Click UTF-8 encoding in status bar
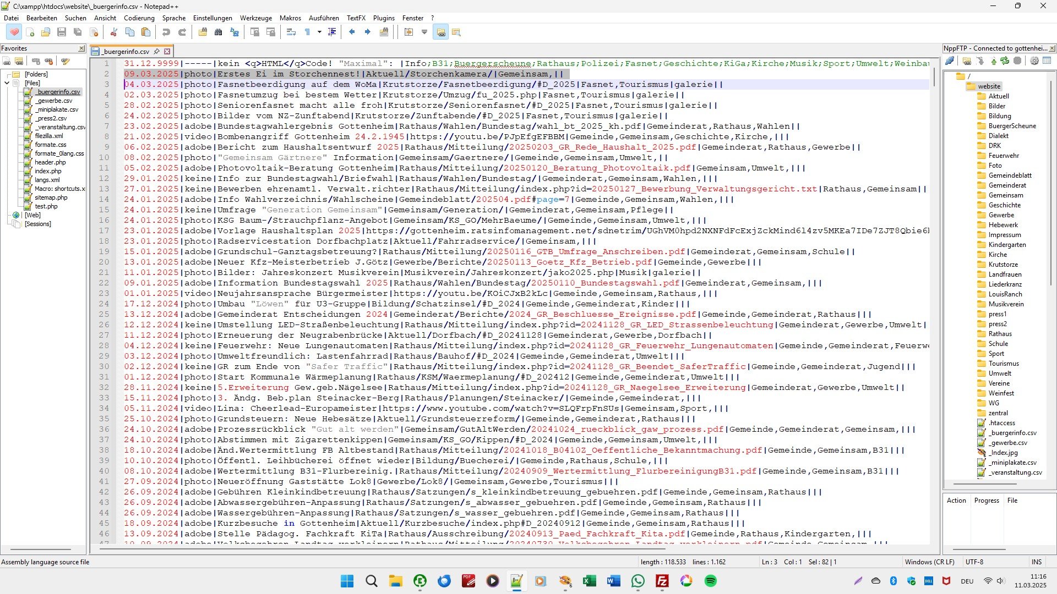The image size is (1057, 594). [974, 562]
